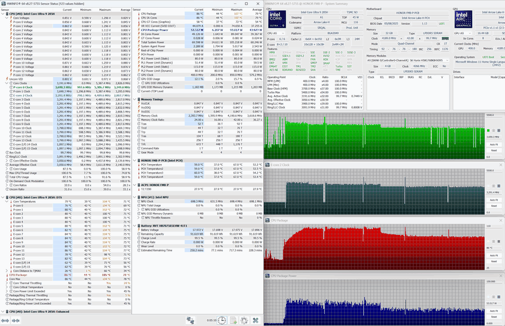Close the CPU Package Power graph
This screenshot has width=505, height=326.
coord(501,276)
